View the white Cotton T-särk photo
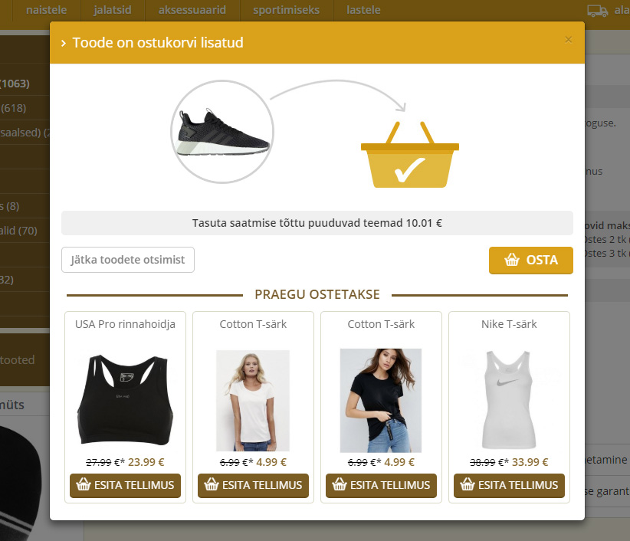The image size is (630, 541). (253, 401)
